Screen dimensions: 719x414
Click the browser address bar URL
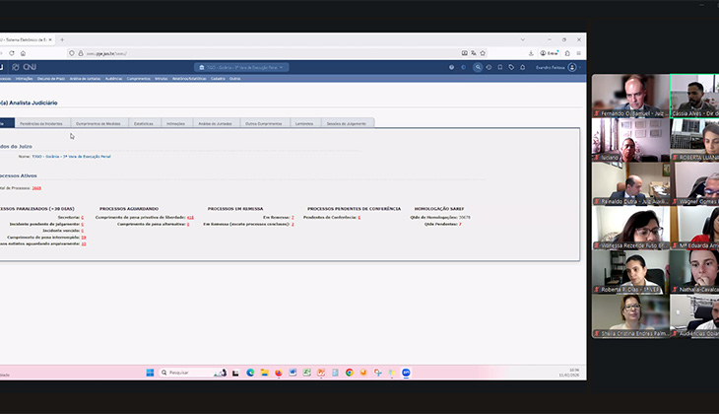point(106,53)
